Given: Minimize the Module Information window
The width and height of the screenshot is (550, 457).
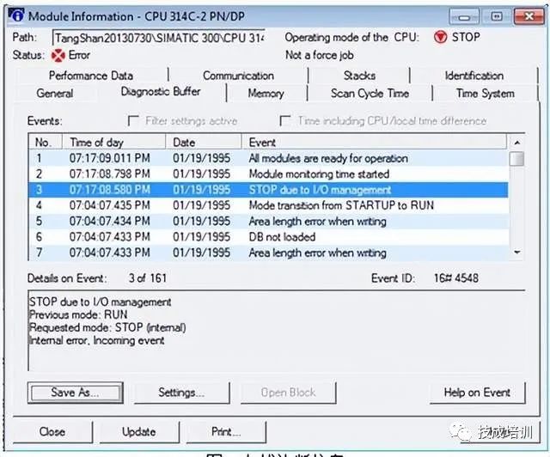Looking at the screenshot, I should (464, 17).
